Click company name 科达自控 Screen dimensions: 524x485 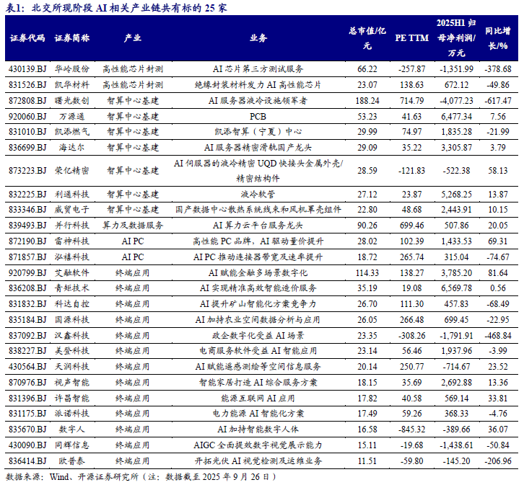pos(72,304)
